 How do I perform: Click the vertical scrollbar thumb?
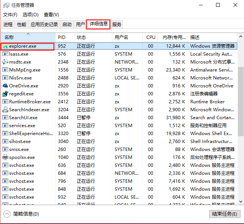pyautogui.click(x=241, y=101)
